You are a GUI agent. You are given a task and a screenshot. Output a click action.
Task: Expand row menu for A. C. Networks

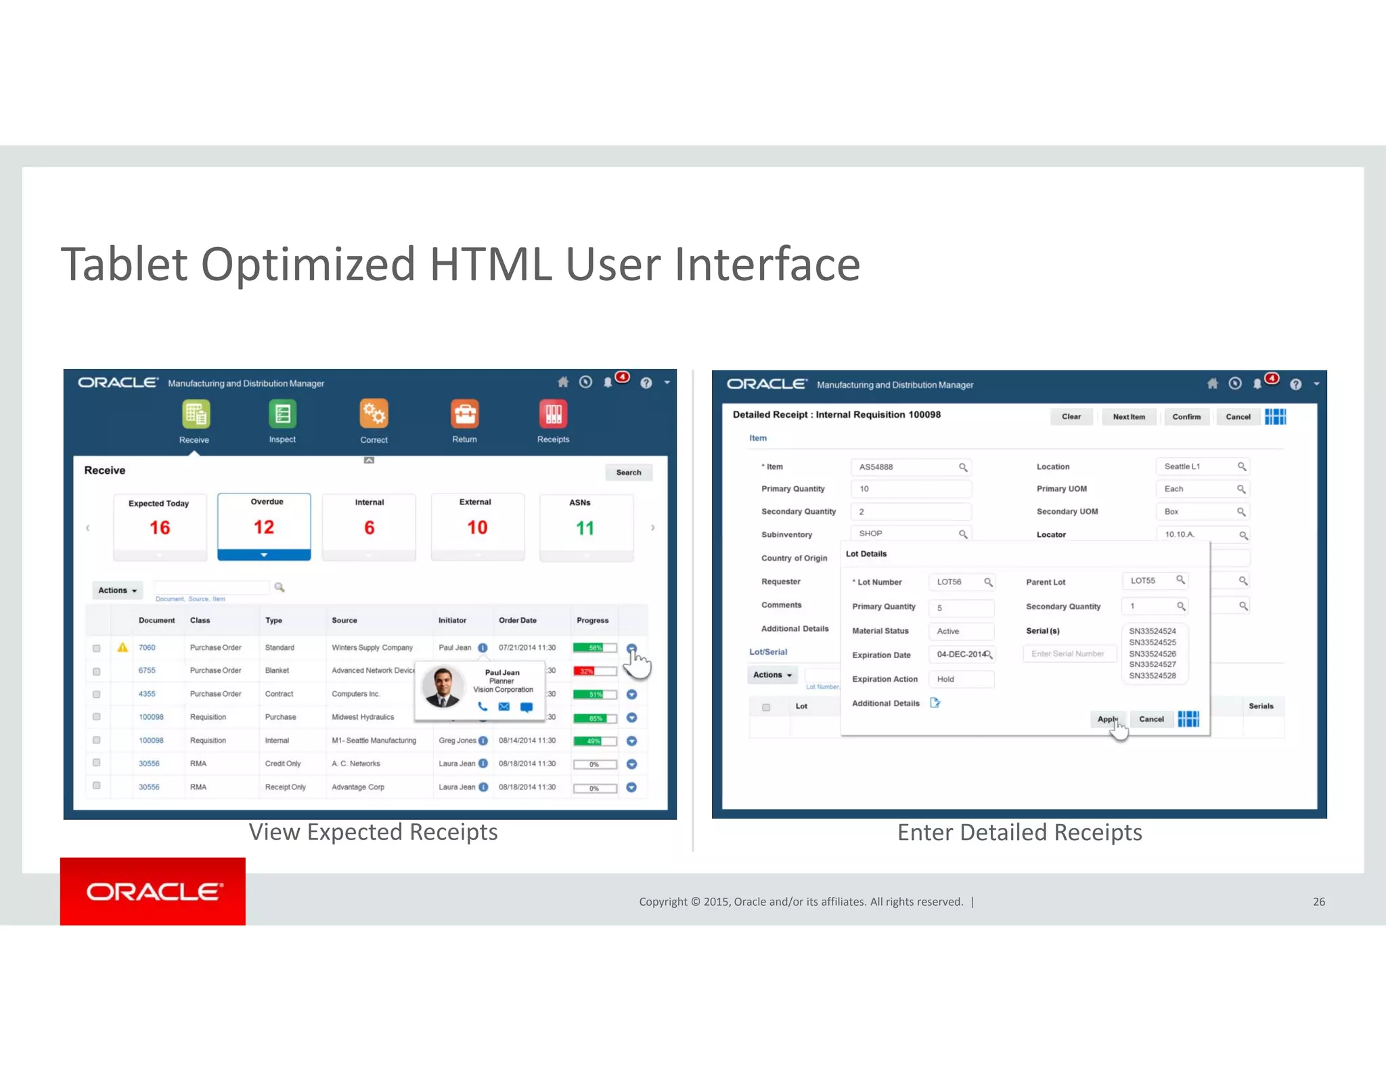point(631,764)
